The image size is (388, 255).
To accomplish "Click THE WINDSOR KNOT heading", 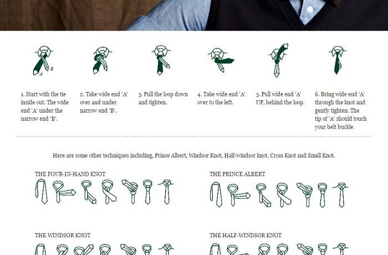I will pos(63,235).
